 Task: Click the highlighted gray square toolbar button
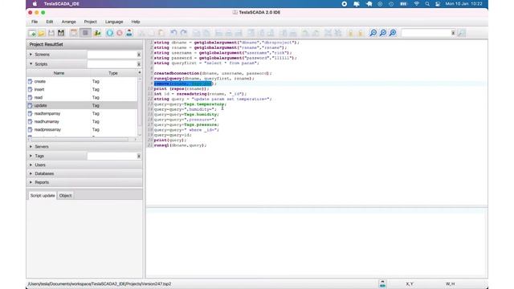coord(85,33)
